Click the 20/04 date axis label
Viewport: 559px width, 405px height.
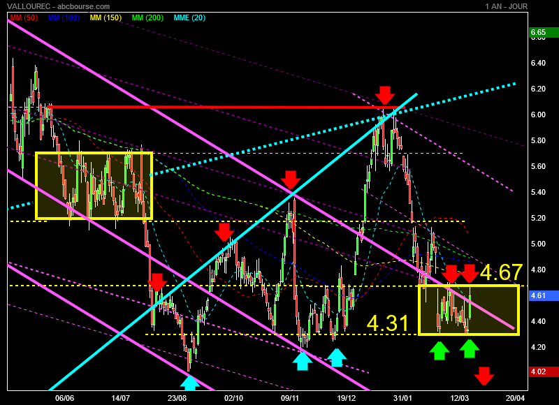point(516,398)
